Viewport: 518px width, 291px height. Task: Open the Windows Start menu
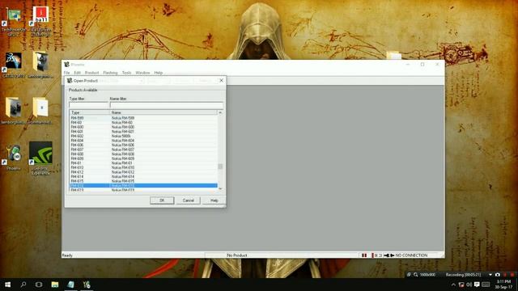point(7,285)
